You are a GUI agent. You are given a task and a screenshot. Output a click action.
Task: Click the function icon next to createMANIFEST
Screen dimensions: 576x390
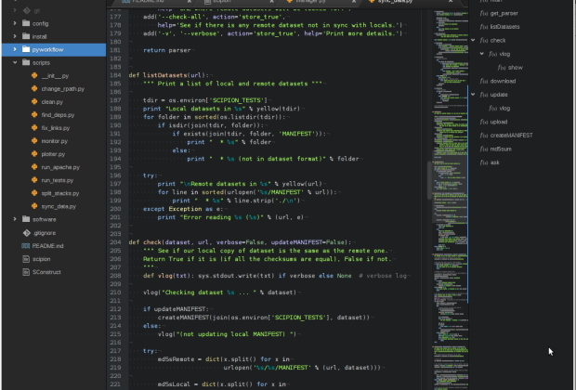click(x=484, y=136)
